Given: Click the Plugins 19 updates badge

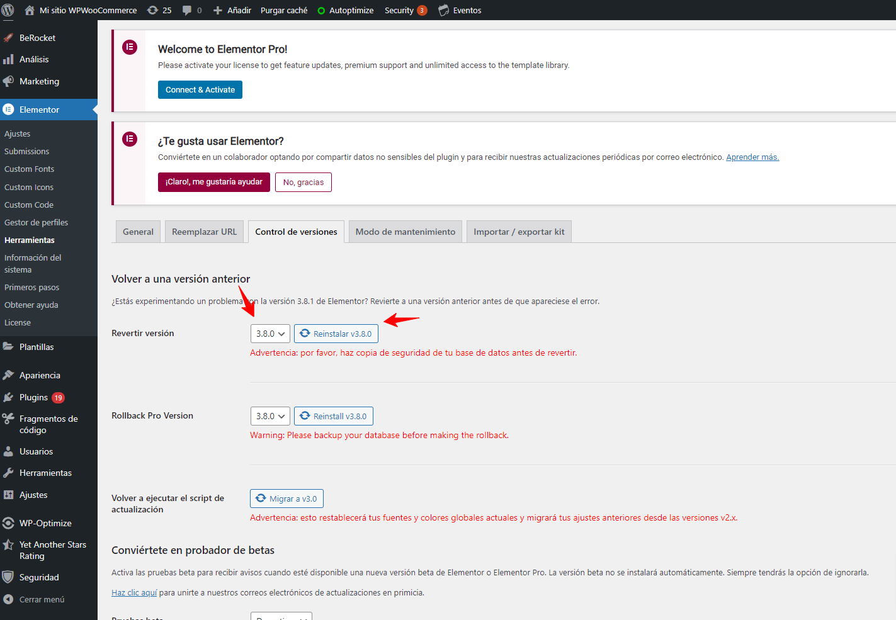Looking at the screenshot, I should (58, 397).
